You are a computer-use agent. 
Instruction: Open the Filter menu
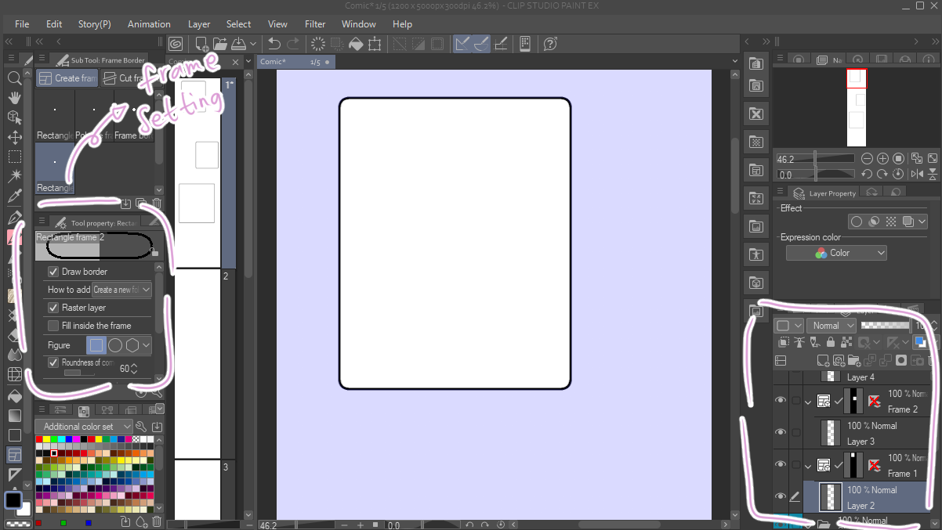(x=315, y=24)
